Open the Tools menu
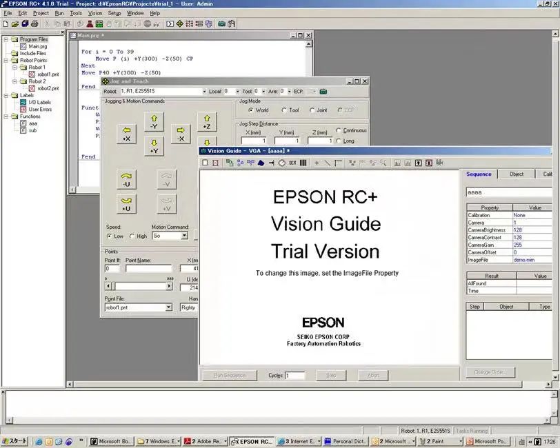The image size is (560, 448). pos(76,13)
